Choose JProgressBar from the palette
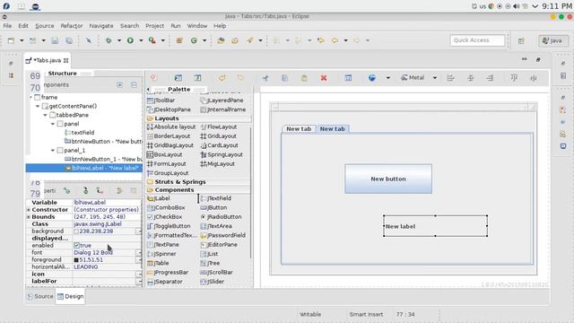This screenshot has height=323, width=574. [x=168, y=272]
